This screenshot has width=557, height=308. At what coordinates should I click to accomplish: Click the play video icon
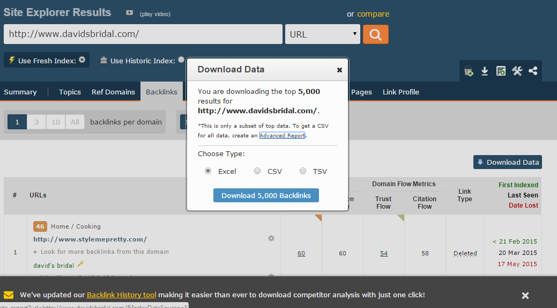(129, 13)
